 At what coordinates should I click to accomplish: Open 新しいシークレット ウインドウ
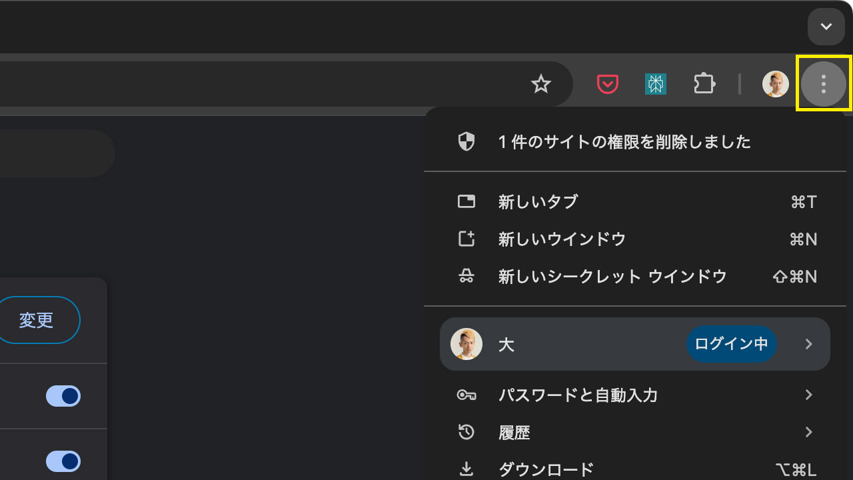[x=612, y=277]
